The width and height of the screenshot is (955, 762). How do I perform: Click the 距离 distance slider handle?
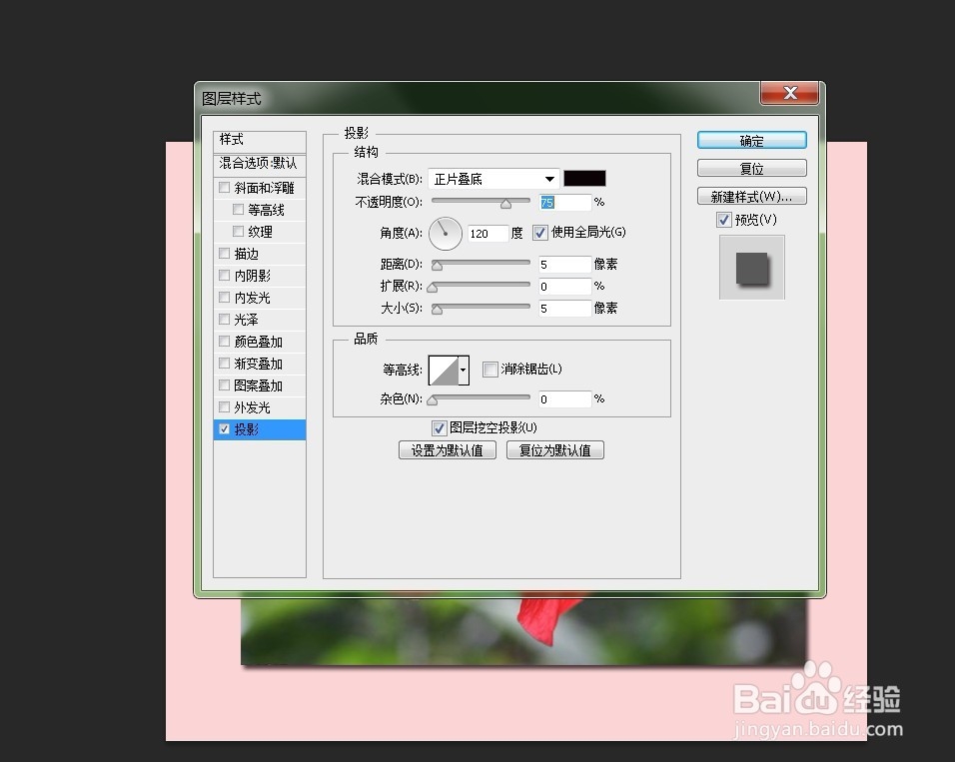(x=437, y=264)
